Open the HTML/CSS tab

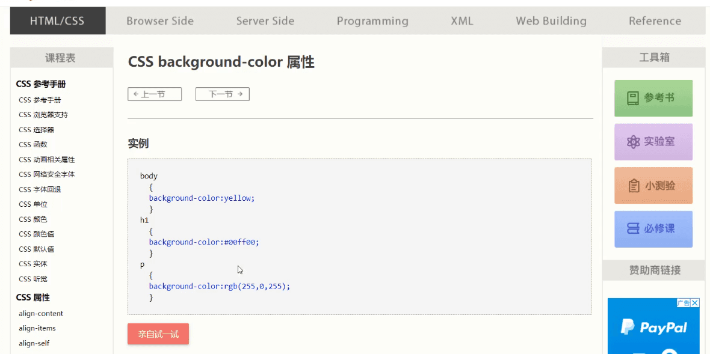pyautogui.click(x=58, y=21)
